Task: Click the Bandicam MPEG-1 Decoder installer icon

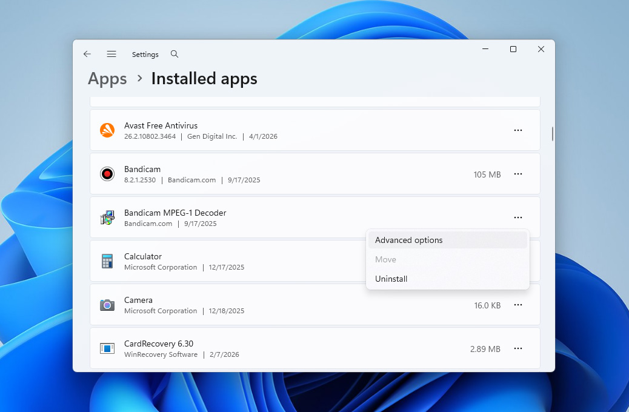Action: tap(107, 218)
